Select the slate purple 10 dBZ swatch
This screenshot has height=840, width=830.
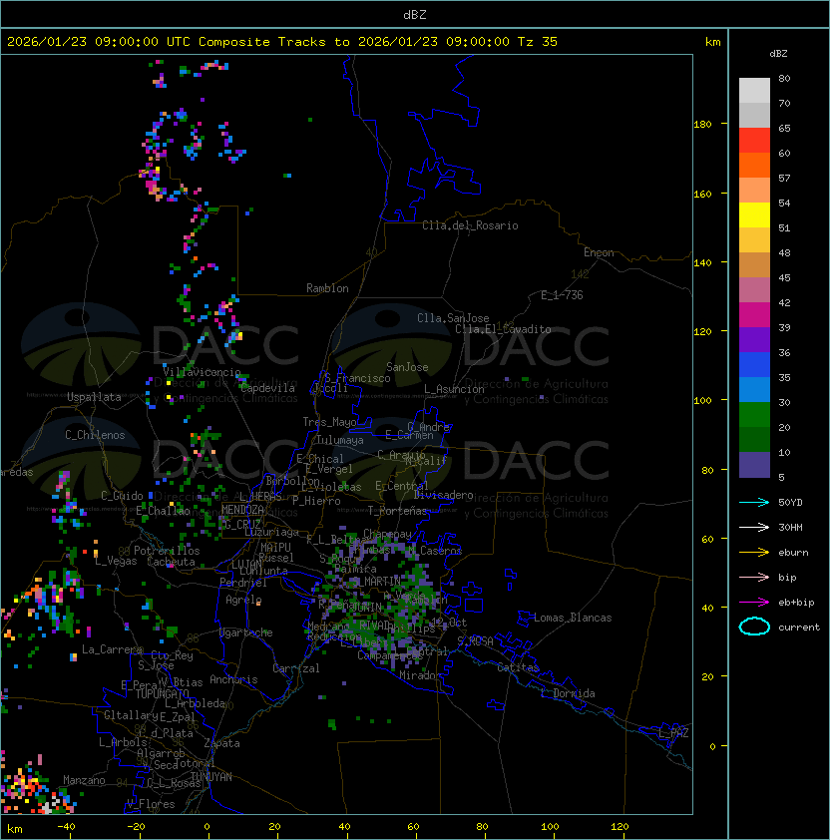754,465
